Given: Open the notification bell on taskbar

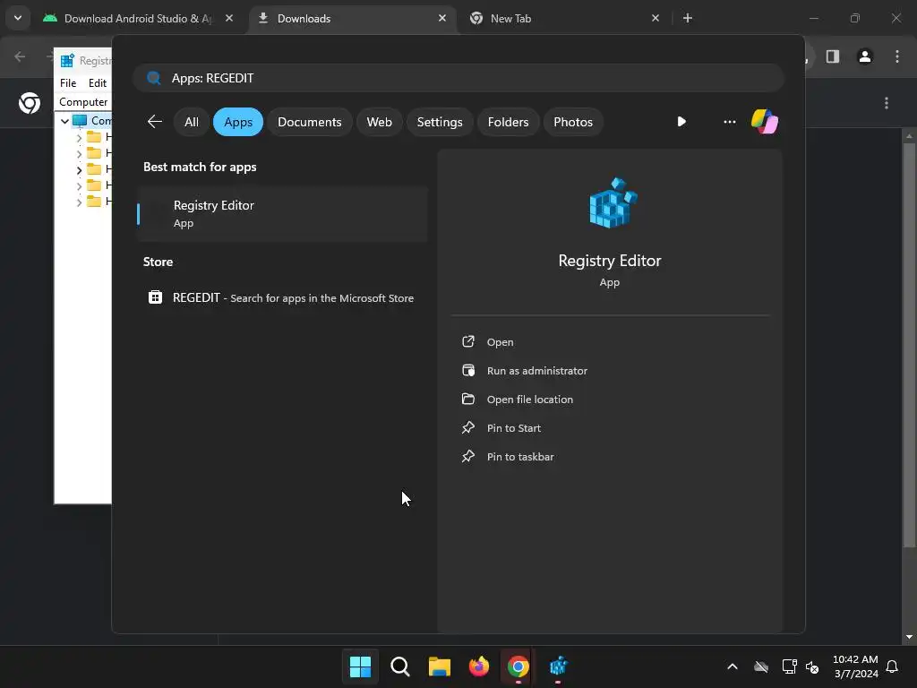Looking at the screenshot, I should 892,666.
